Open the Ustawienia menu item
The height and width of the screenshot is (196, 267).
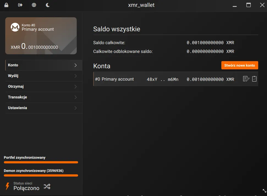tap(44, 108)
